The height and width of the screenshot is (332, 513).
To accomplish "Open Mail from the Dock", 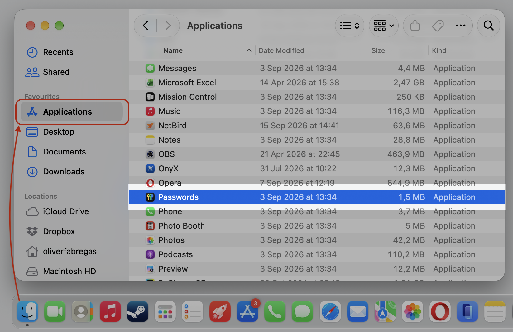I will pyautogui.click(x=357, y=311).
